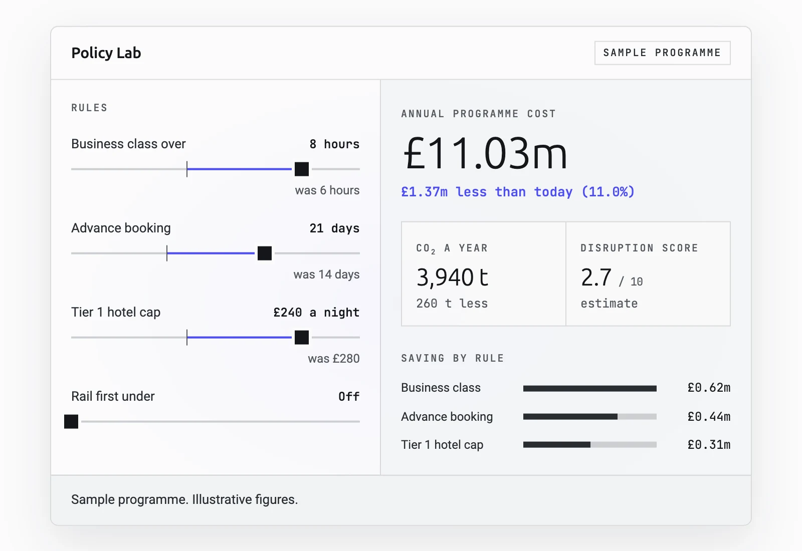Click the 2.7 disruption score value
The width and height of the screenshot is (802, 551).
click(x=596, y=278)
